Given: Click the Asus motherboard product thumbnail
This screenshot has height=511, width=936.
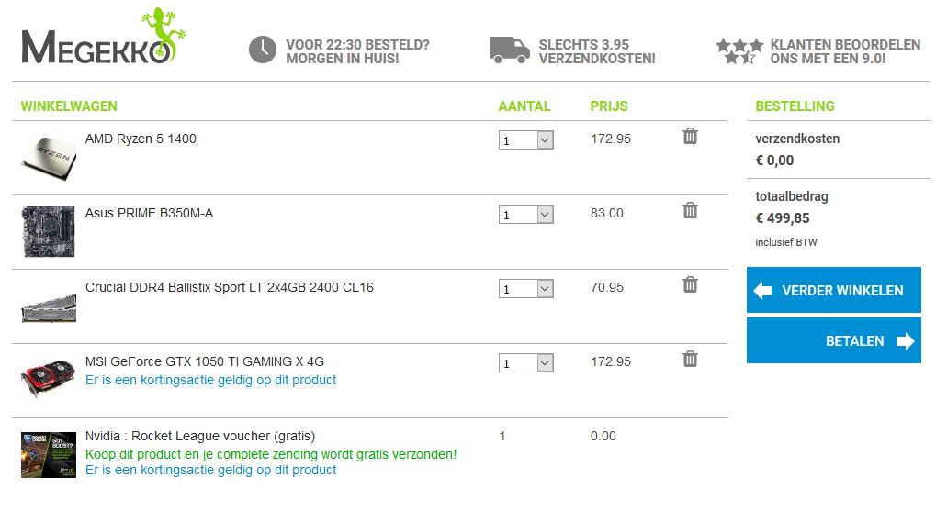Looking at the screenshot, I should pos(48,231).
